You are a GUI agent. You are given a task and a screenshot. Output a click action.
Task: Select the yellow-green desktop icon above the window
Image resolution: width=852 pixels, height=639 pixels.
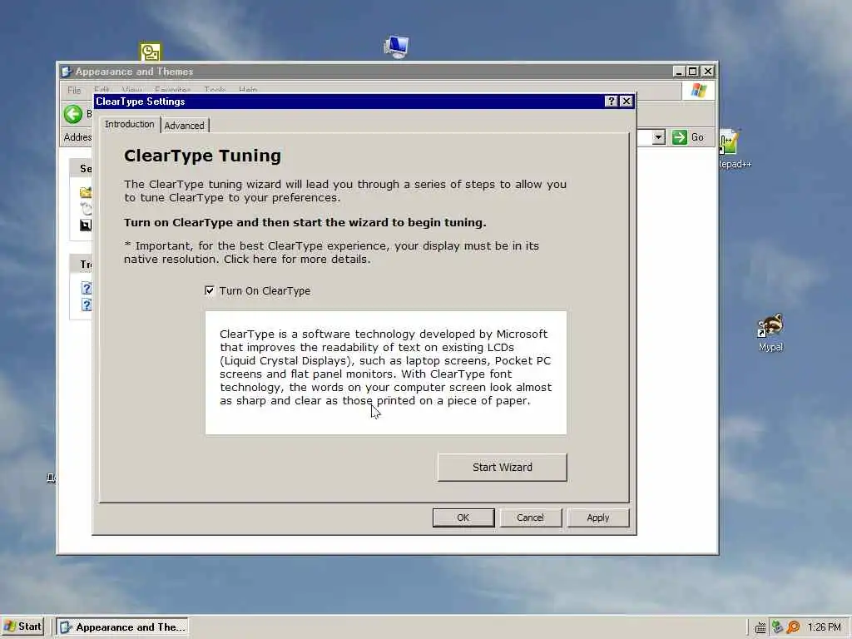pyautogui.click(x=151, y=52)
